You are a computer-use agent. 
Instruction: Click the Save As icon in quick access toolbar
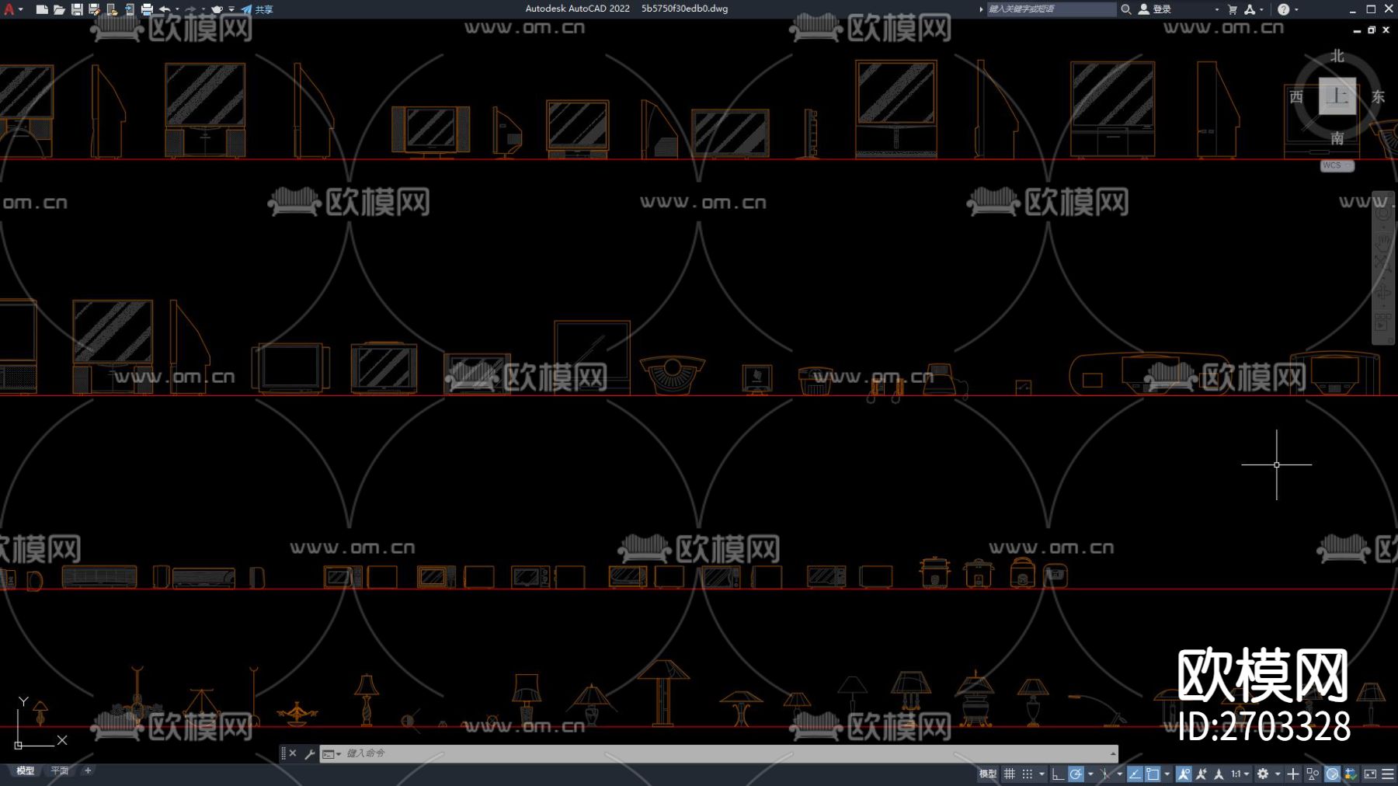click(x=94, y=9)
